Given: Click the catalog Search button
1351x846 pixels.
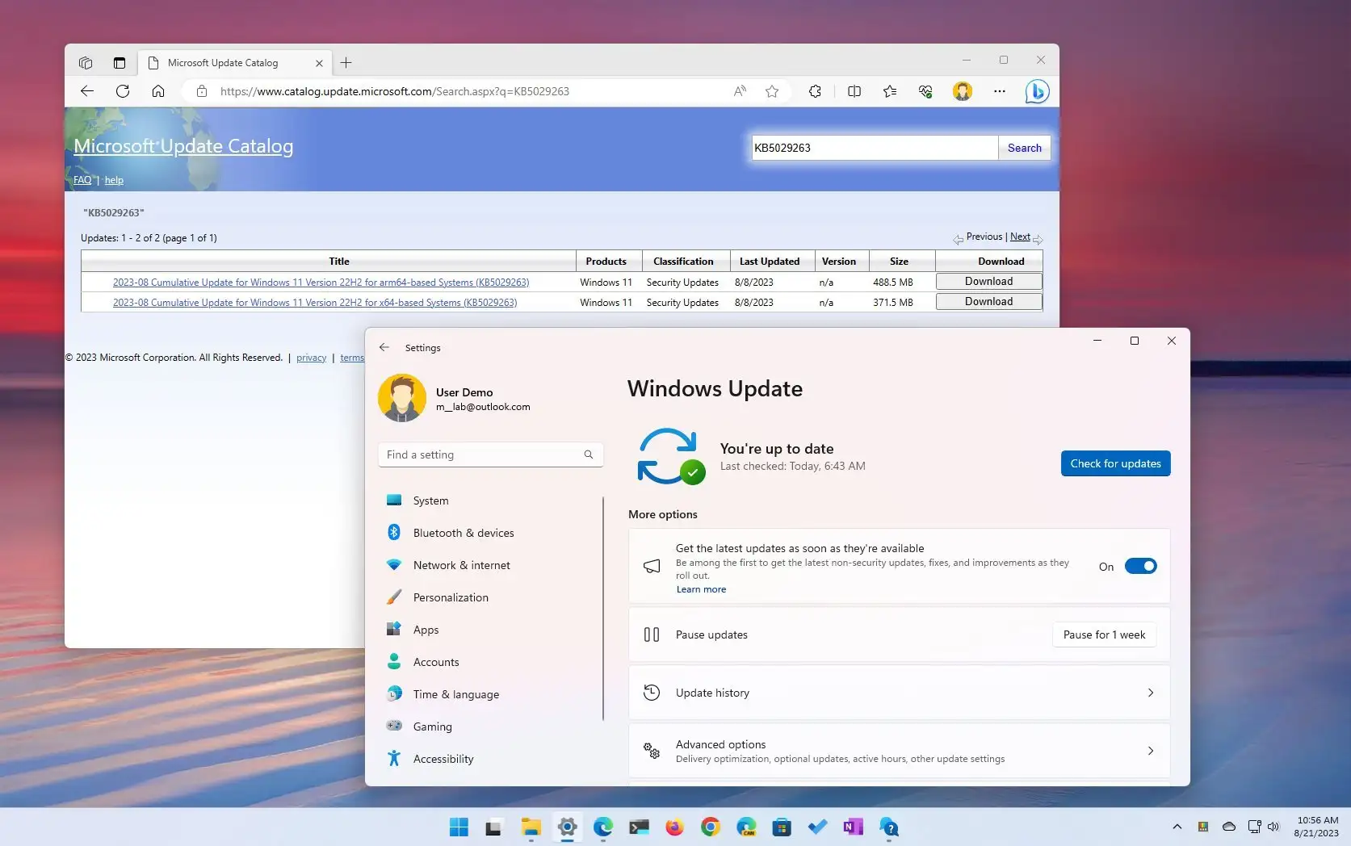Looking at the screenshot, I should 1025,148.
